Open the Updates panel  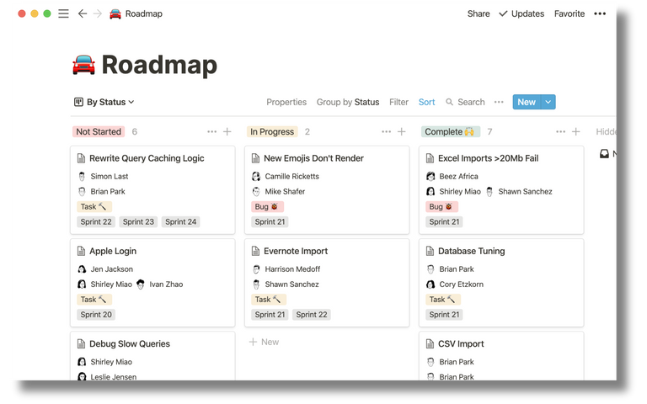[x=521, y=13]
